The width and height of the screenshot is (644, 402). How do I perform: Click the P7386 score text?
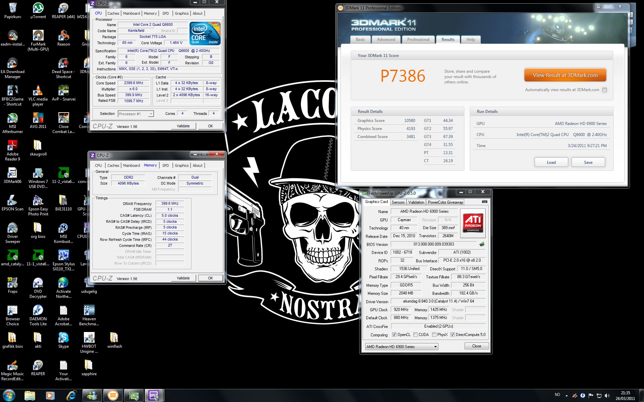coord(402,76)
